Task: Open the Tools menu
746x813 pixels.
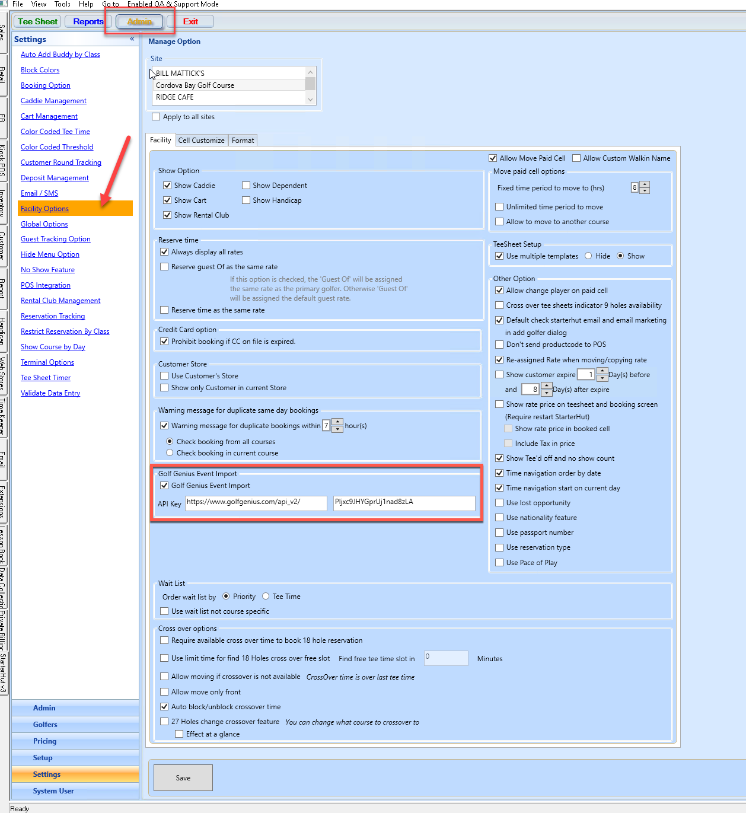Action: tap(62, 4)
